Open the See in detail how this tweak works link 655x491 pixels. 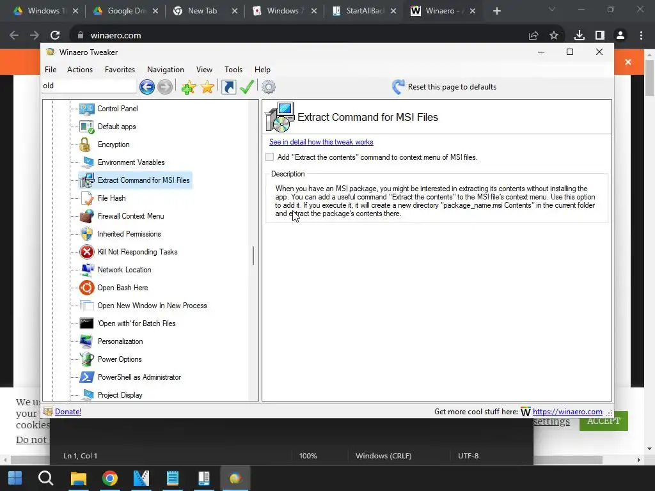pos(321,142)
